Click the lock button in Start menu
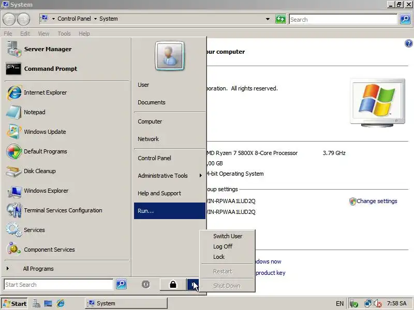 pos(173,285)
